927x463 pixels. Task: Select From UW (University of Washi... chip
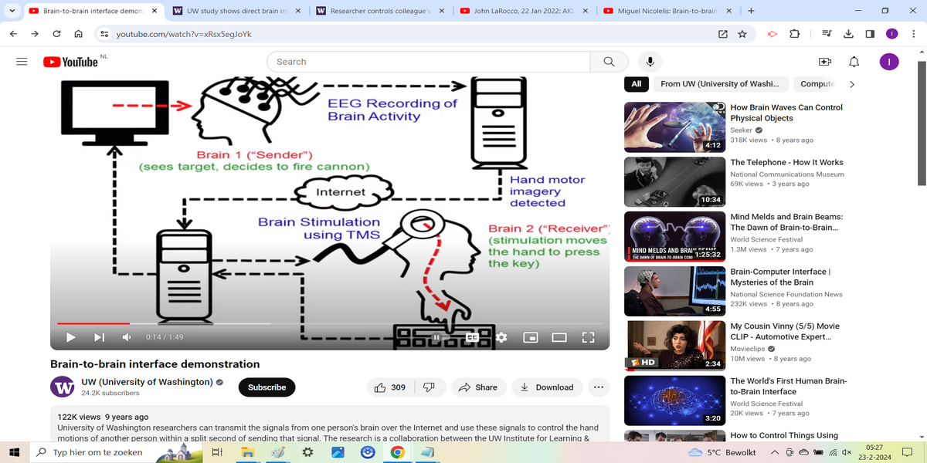click(x=722, y=84)
